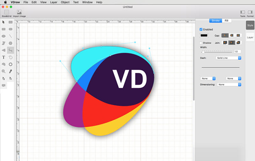The image size is (255, 161).
Task: Select the parallelogram shape tool
Action: [3, 43]
